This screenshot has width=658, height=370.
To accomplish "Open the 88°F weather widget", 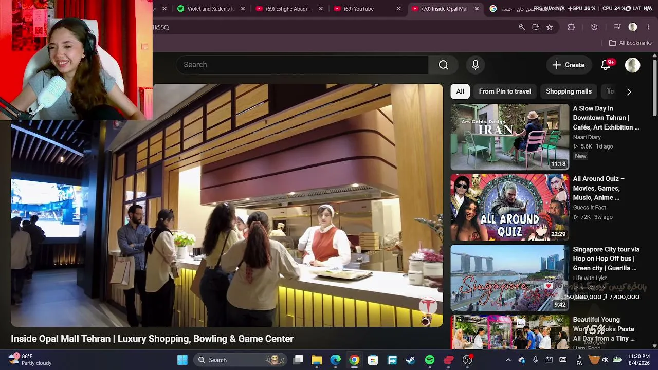I will [x=31, y=360].
